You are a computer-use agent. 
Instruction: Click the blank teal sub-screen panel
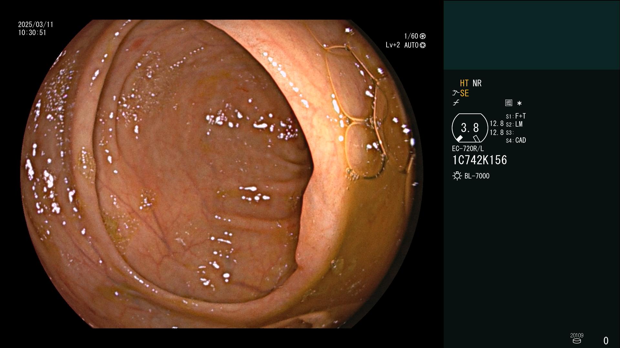click(x=532, y=35)
